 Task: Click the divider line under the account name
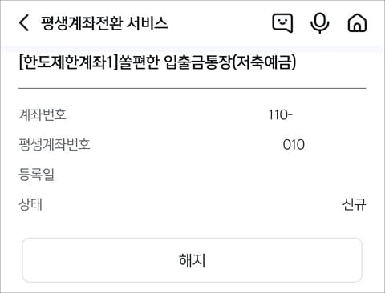[x=192, y=88]
